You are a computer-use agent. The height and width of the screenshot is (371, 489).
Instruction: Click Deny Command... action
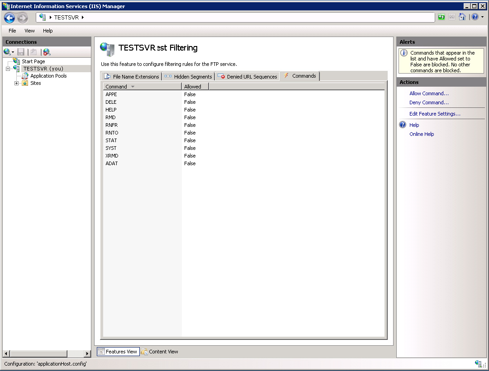429,102
